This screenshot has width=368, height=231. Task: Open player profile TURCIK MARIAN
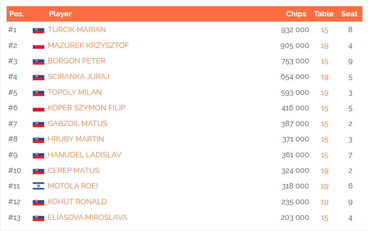77,30
